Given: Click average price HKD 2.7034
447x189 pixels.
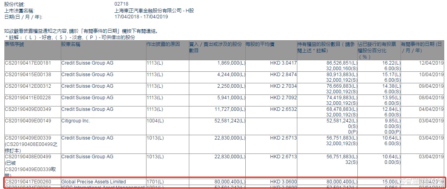Looking at the screenshot, I should tap(283, 86).
